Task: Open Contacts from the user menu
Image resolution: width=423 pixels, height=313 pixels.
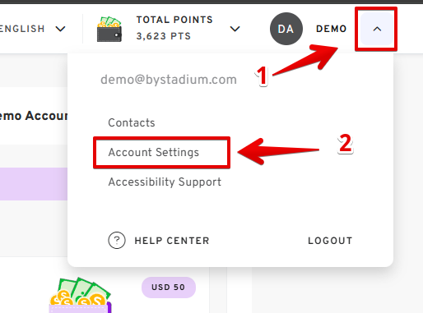Action: click(x=132, y=122)
